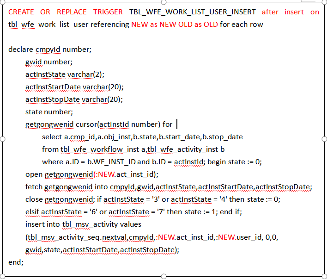Click the red word REPLACE

[x=72, y=12]
